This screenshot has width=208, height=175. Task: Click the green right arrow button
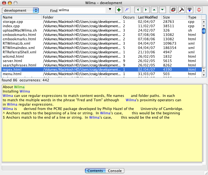(146, 10)
